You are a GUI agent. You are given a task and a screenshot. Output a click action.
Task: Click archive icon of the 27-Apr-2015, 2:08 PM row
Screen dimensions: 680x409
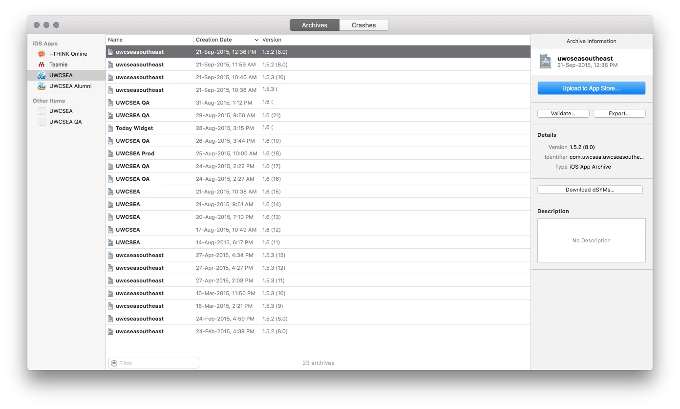pyautogui.click(x=110, y=280)
